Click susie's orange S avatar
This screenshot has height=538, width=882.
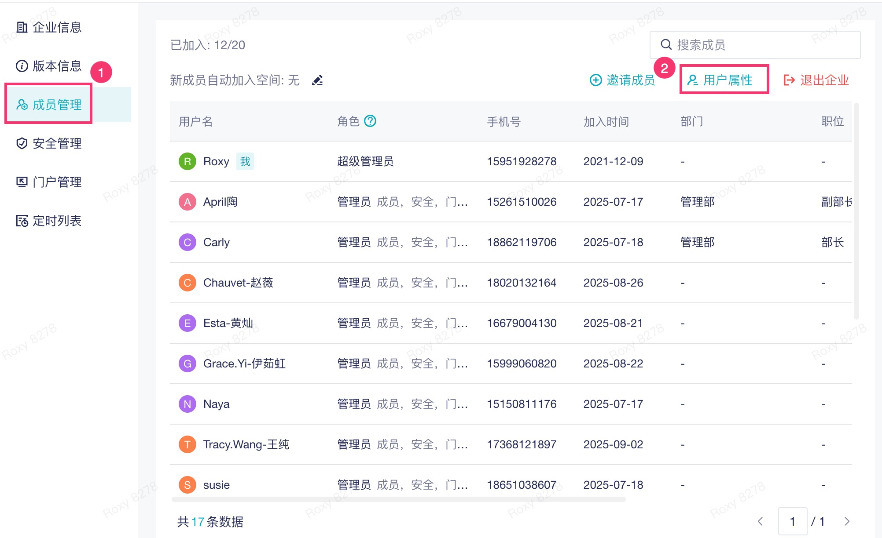coord(187,485)
